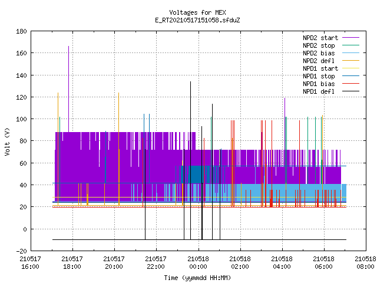Click the y-axis tick label 140
This screenshot has height=283, width=377.
[21, 75]
